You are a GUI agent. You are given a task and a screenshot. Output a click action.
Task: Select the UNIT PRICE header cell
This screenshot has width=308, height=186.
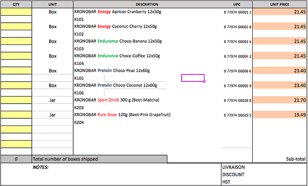point(279,4)
